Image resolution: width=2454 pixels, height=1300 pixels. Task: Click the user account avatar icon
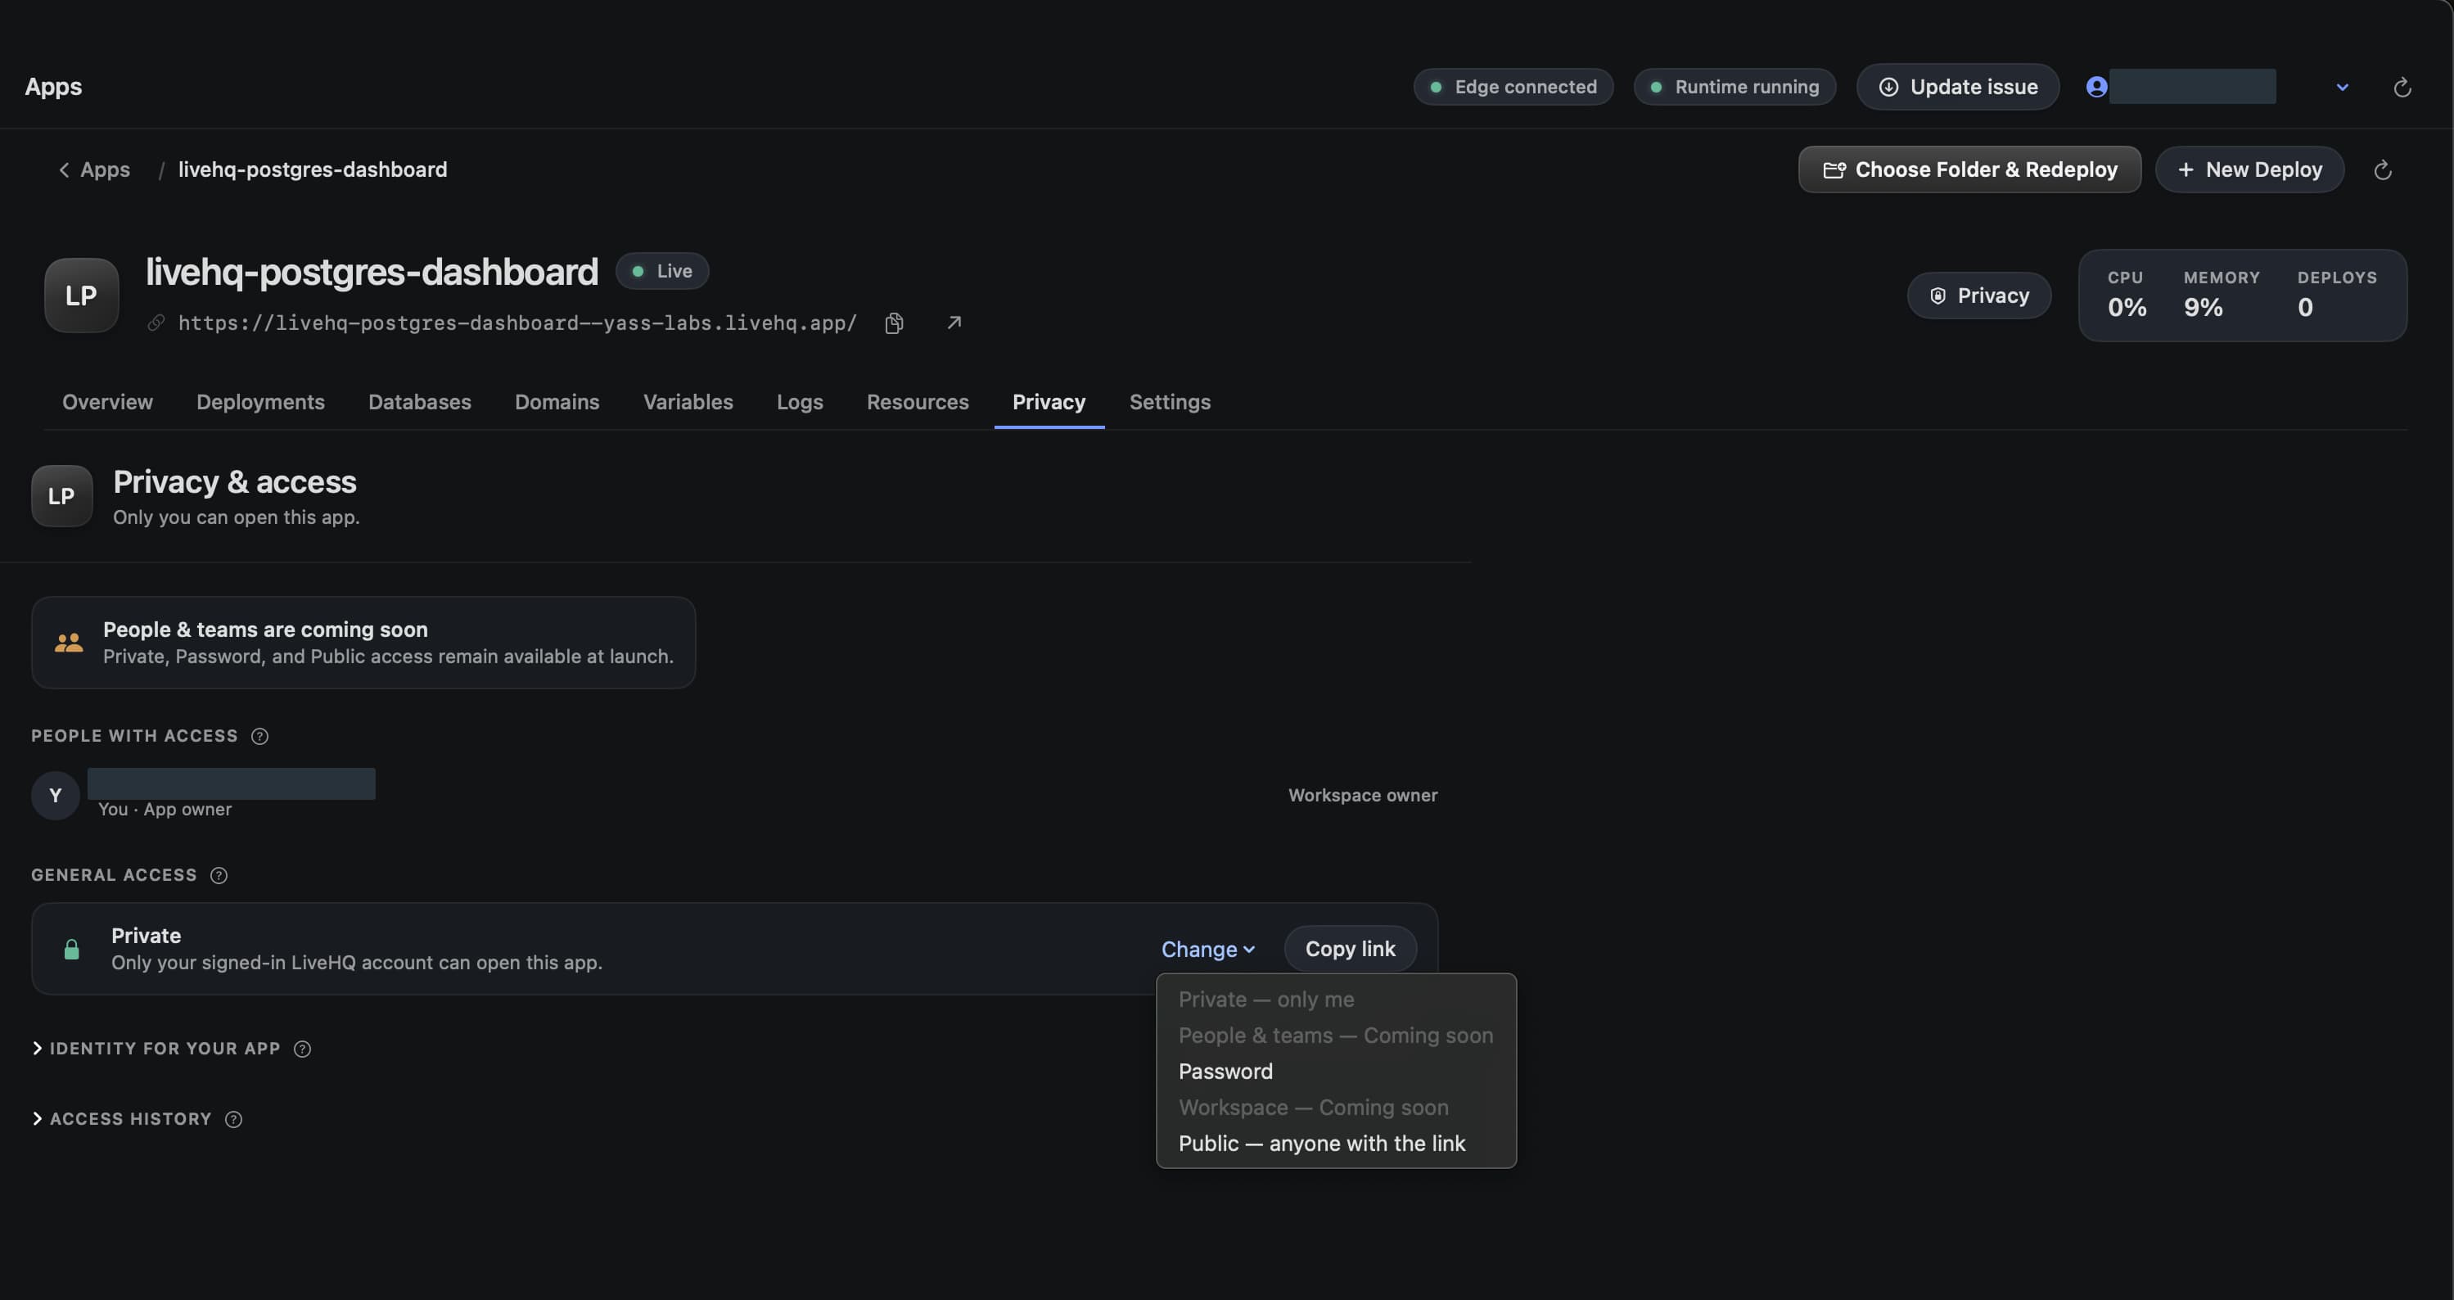coord(2095,87)
